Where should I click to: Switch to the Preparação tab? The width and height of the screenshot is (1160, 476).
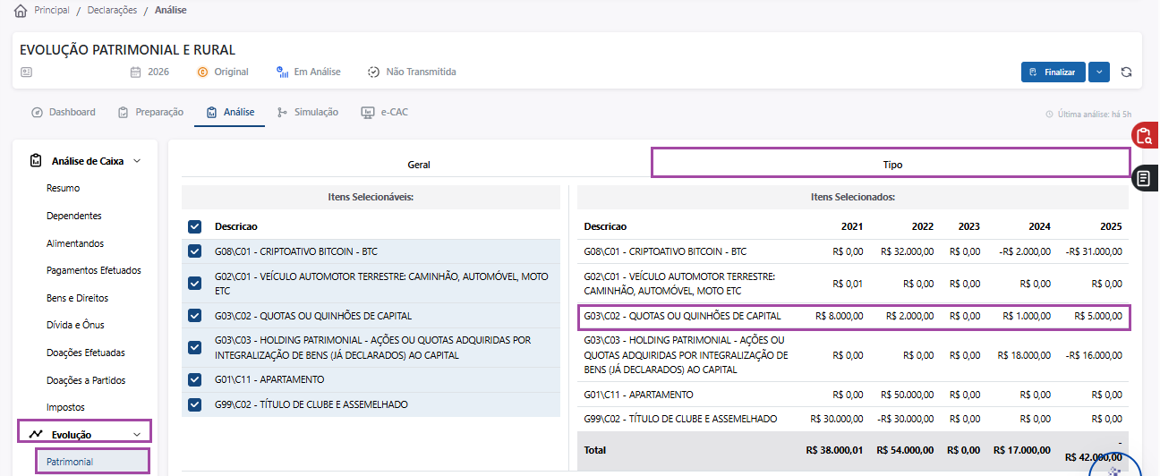[x=150, y=113]
